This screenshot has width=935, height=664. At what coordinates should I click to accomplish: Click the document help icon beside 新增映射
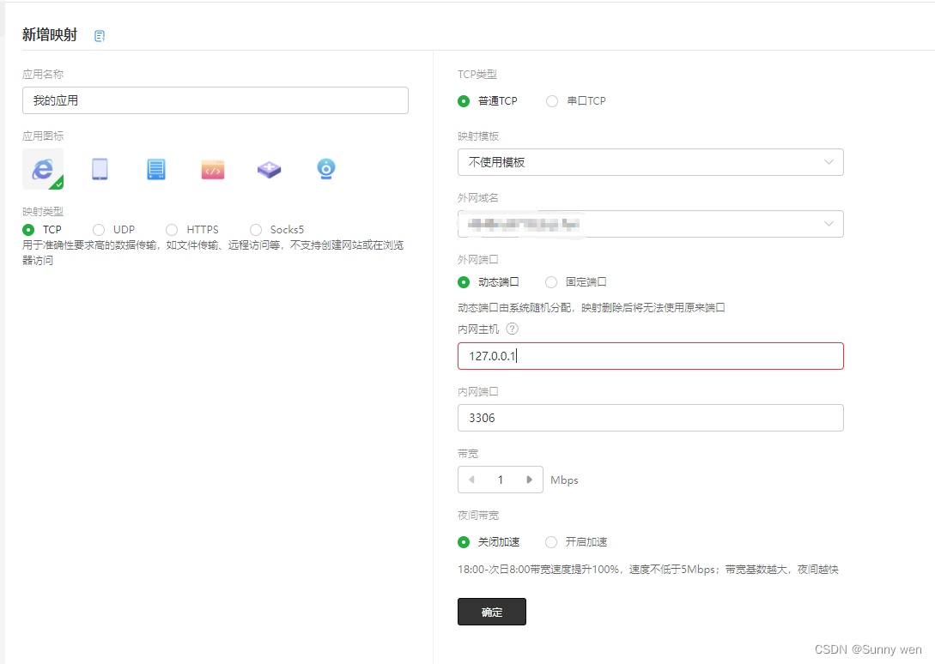[100, 36]
